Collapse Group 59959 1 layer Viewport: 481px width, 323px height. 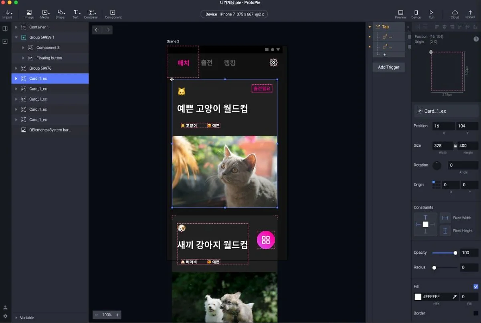[16, 37]
